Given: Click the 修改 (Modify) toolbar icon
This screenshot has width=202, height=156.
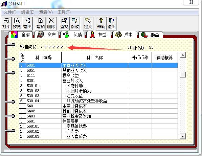Looking at the screenshot, I should (75, 23).
